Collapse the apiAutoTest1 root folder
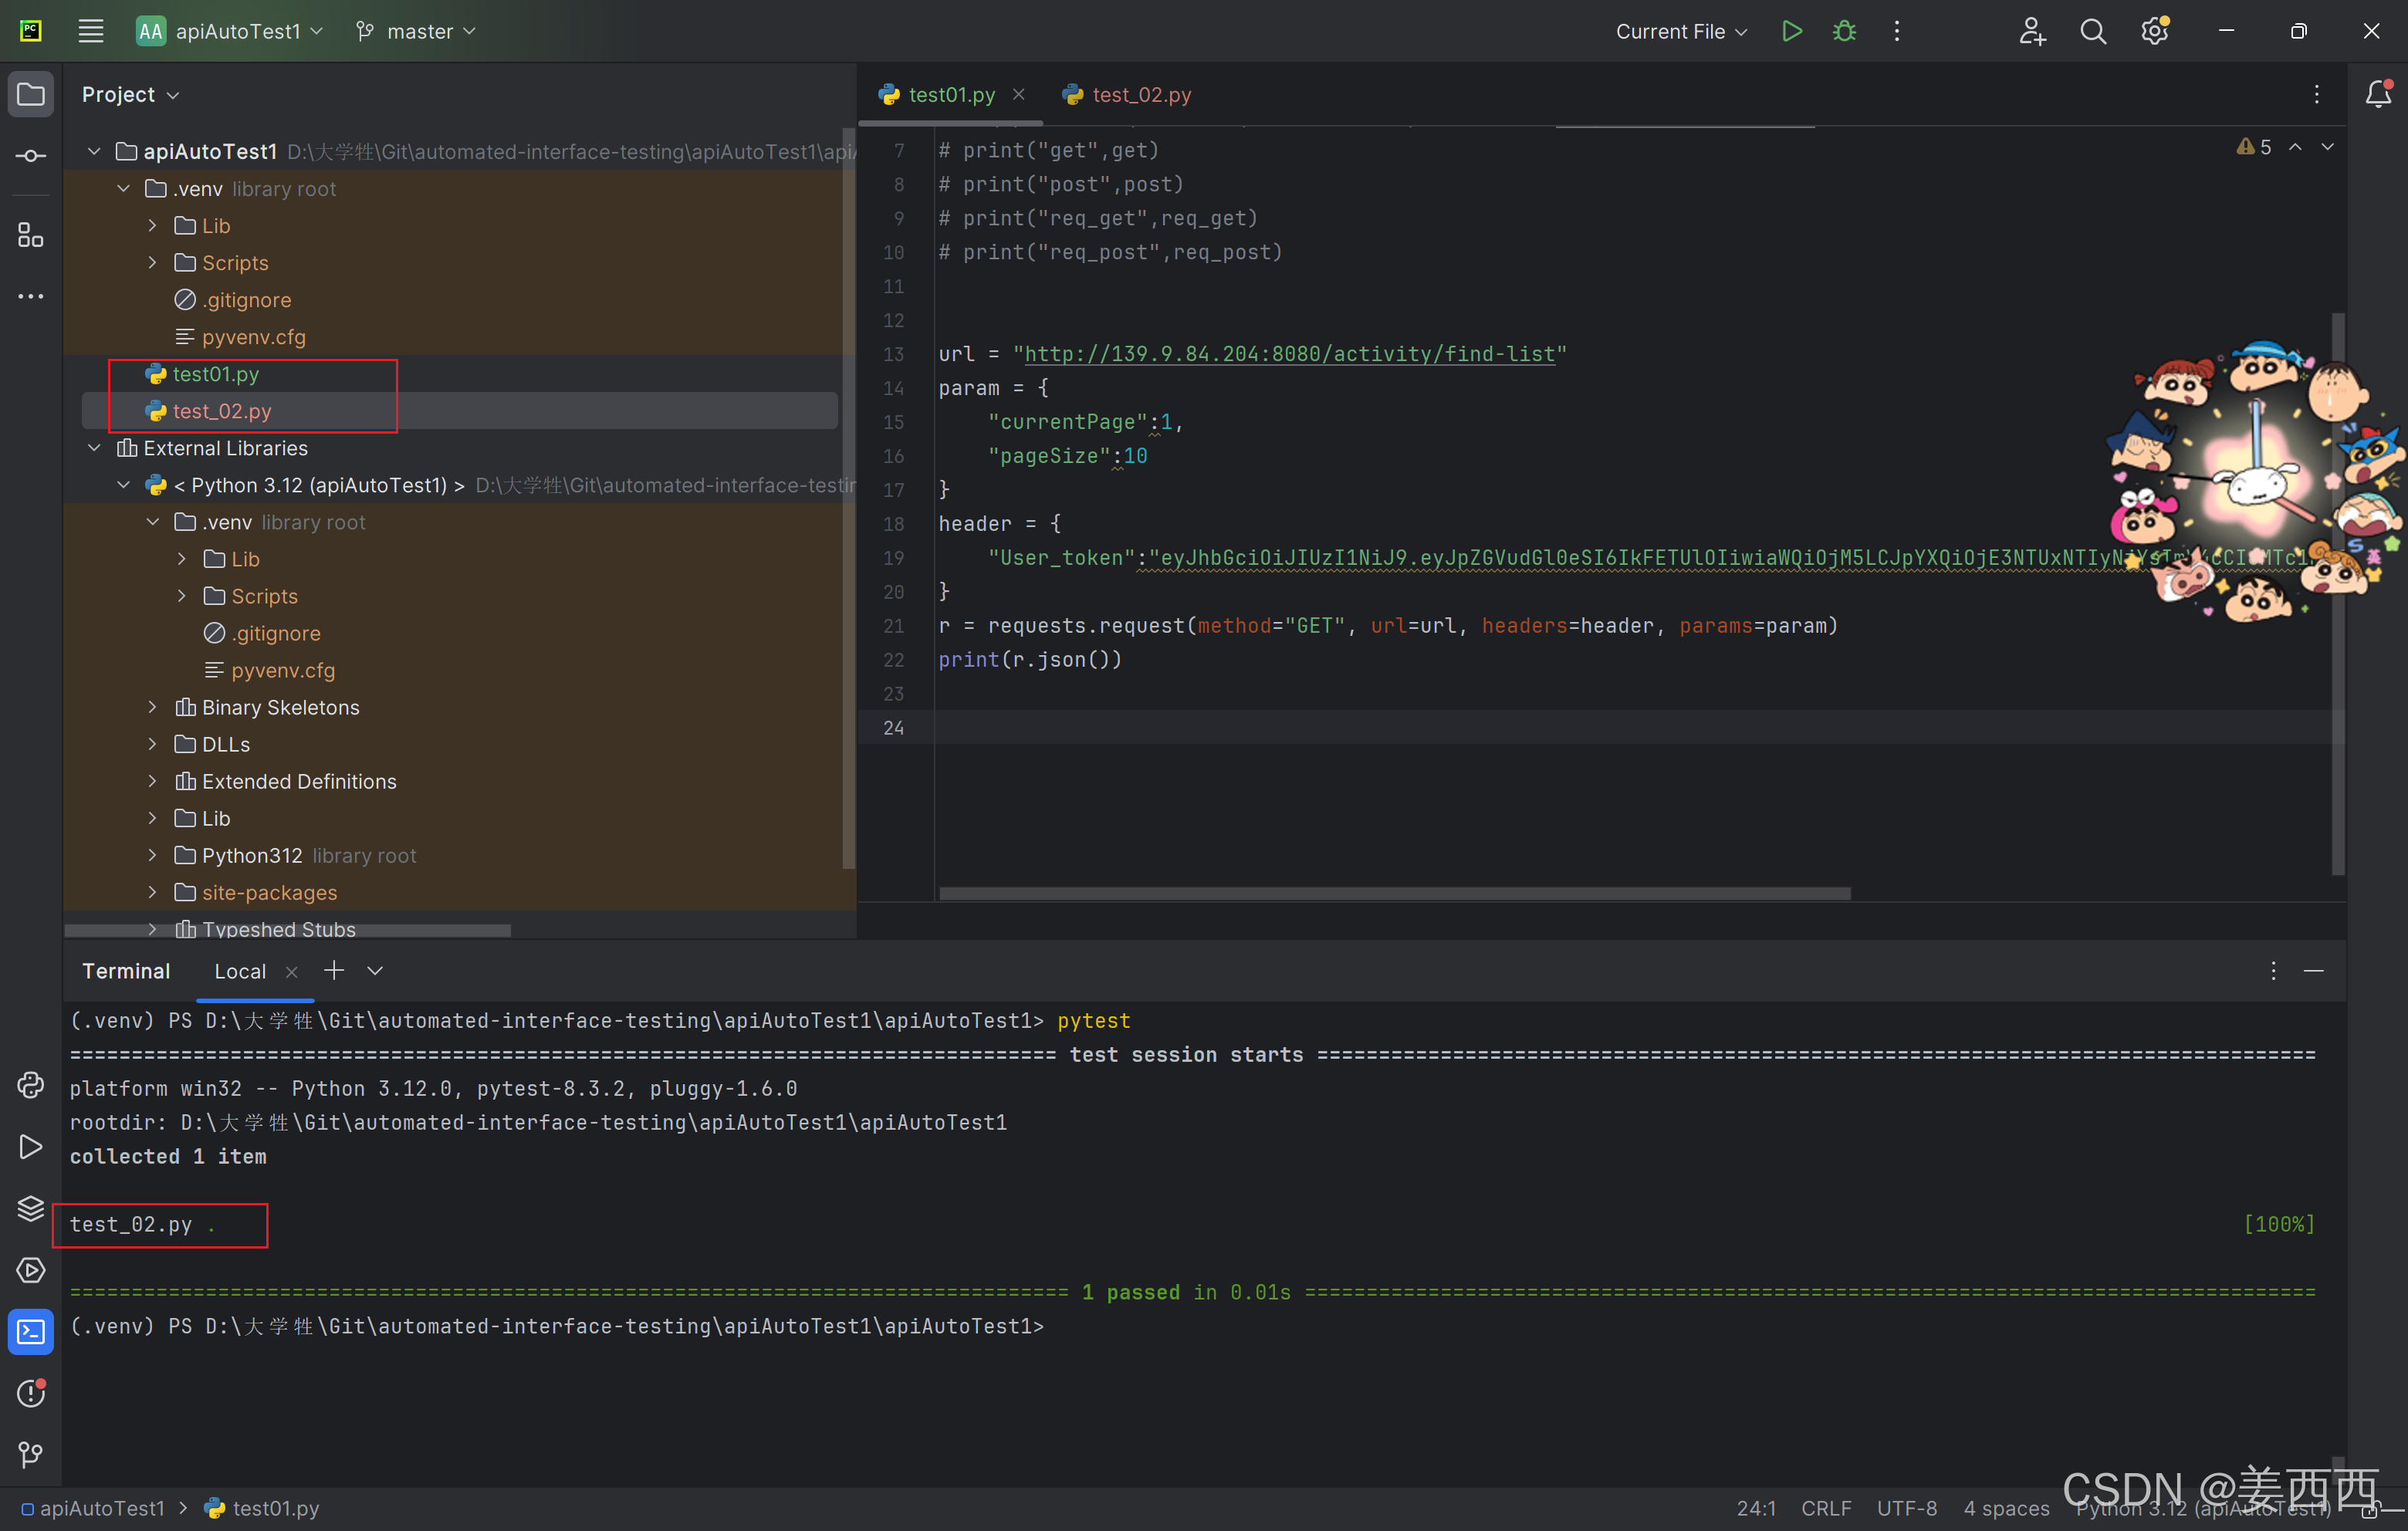 [x=94, y=151]
